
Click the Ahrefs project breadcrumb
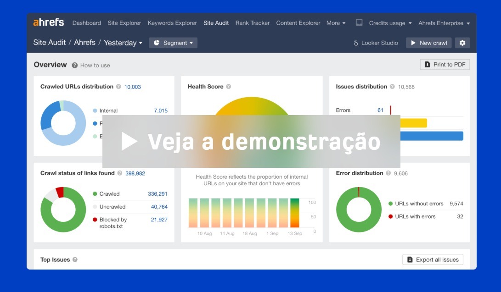click(84, 42)
